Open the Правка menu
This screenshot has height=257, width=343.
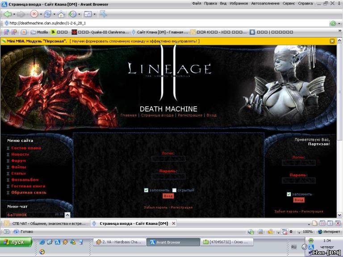(210, 4)
